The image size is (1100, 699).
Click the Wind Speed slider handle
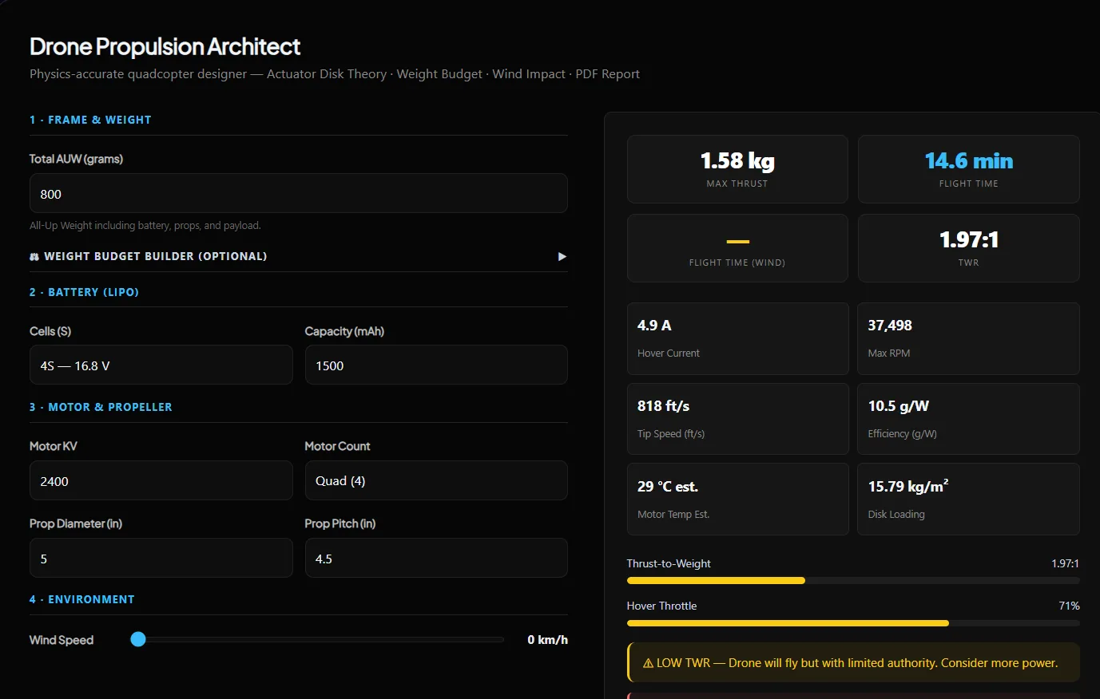[137, 639]
